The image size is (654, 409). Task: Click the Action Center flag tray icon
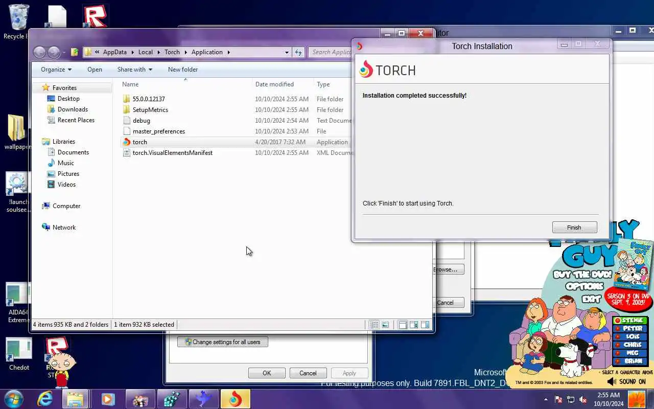(558, 399)
